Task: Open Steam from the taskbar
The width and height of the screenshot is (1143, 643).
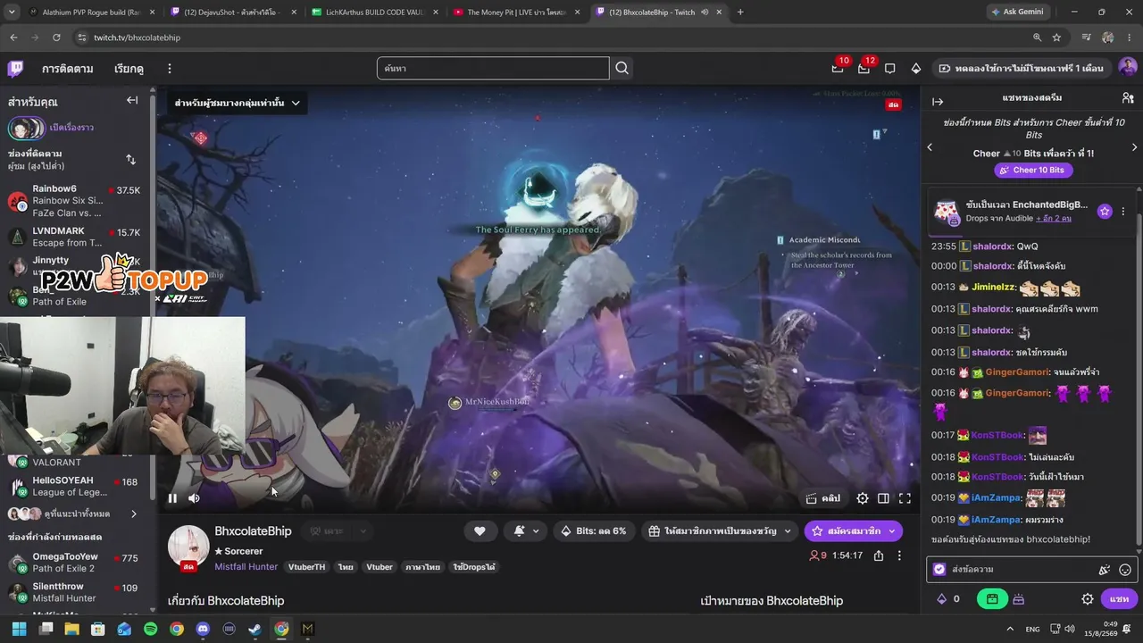Action: pyautogui.click(x=255, y=629)
